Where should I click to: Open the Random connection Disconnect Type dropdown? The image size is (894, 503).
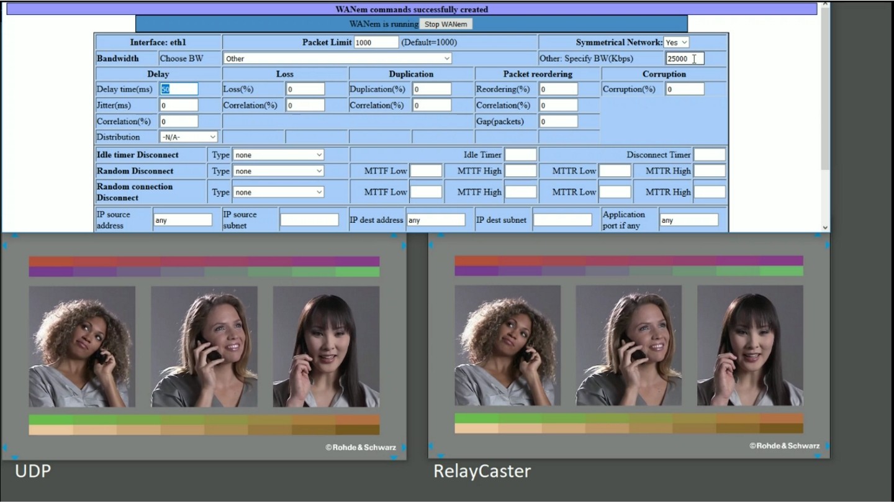tap(278, 192)
